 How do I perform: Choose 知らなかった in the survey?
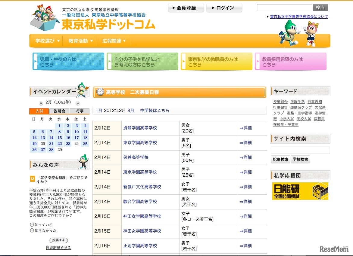32,230
